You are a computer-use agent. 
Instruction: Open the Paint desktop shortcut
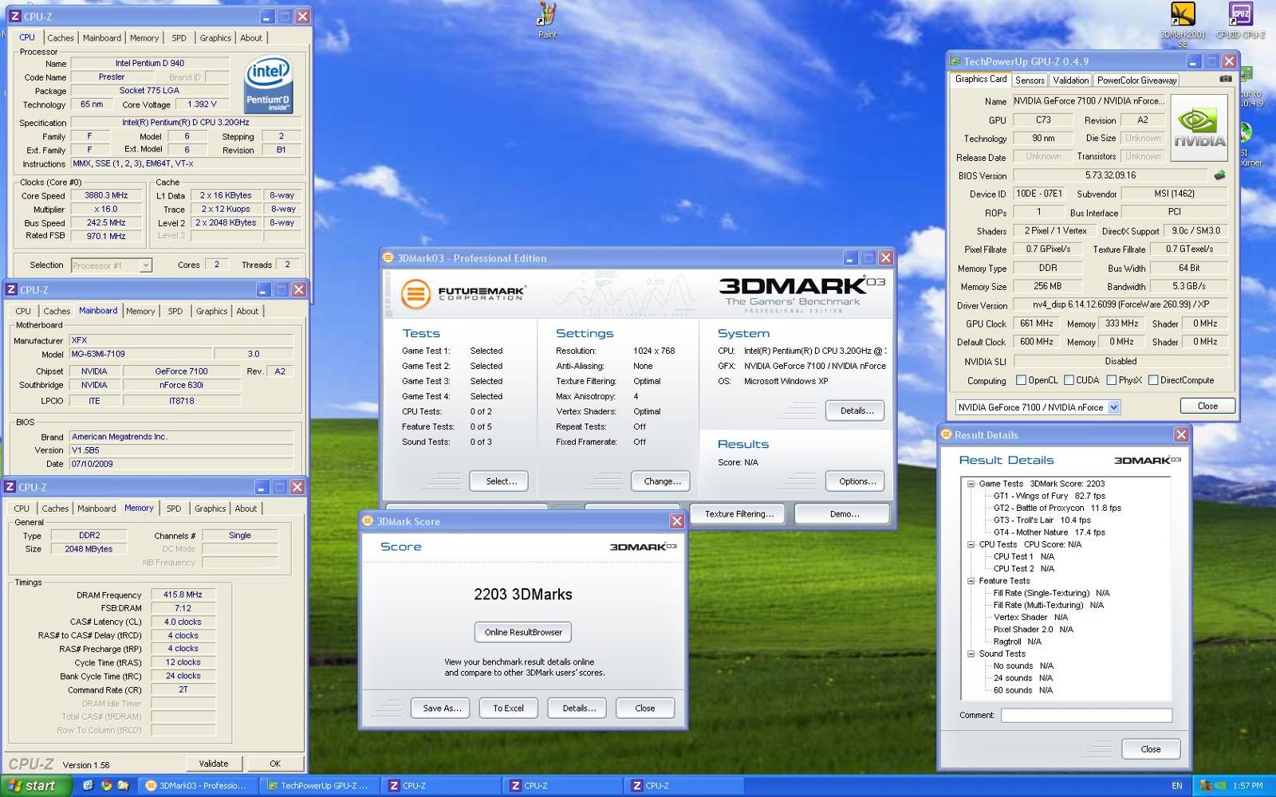pos(547,19)
